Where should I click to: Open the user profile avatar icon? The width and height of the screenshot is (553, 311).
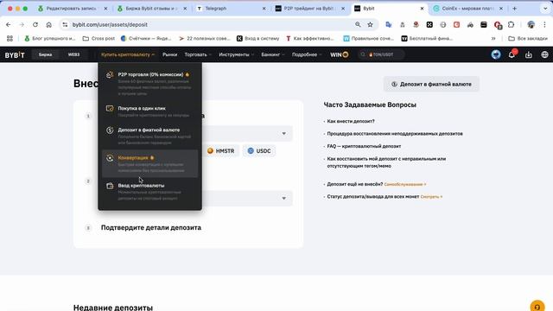tap(496, 54)
